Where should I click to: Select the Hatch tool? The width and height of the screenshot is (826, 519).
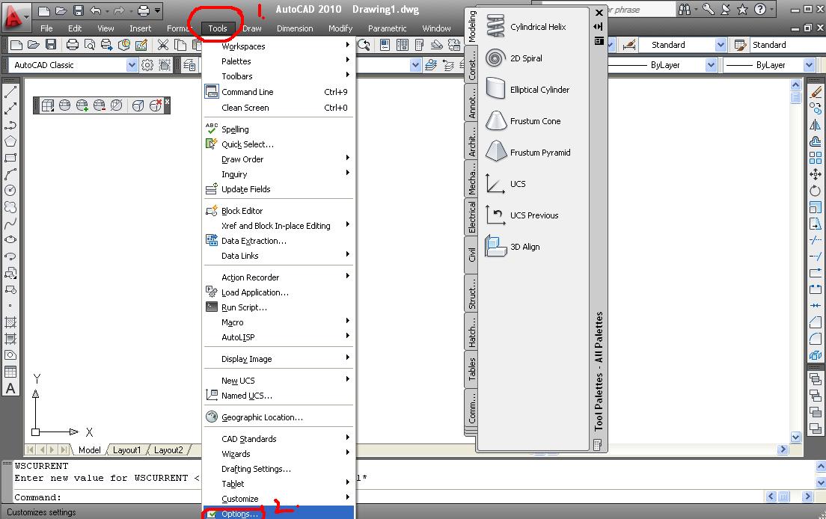(x=10, y=322)
